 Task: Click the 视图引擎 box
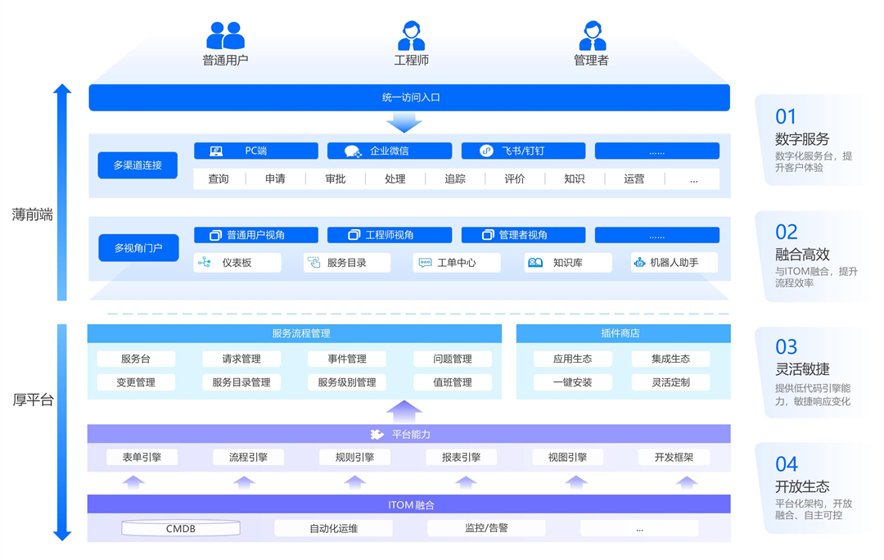pos(568,458)
